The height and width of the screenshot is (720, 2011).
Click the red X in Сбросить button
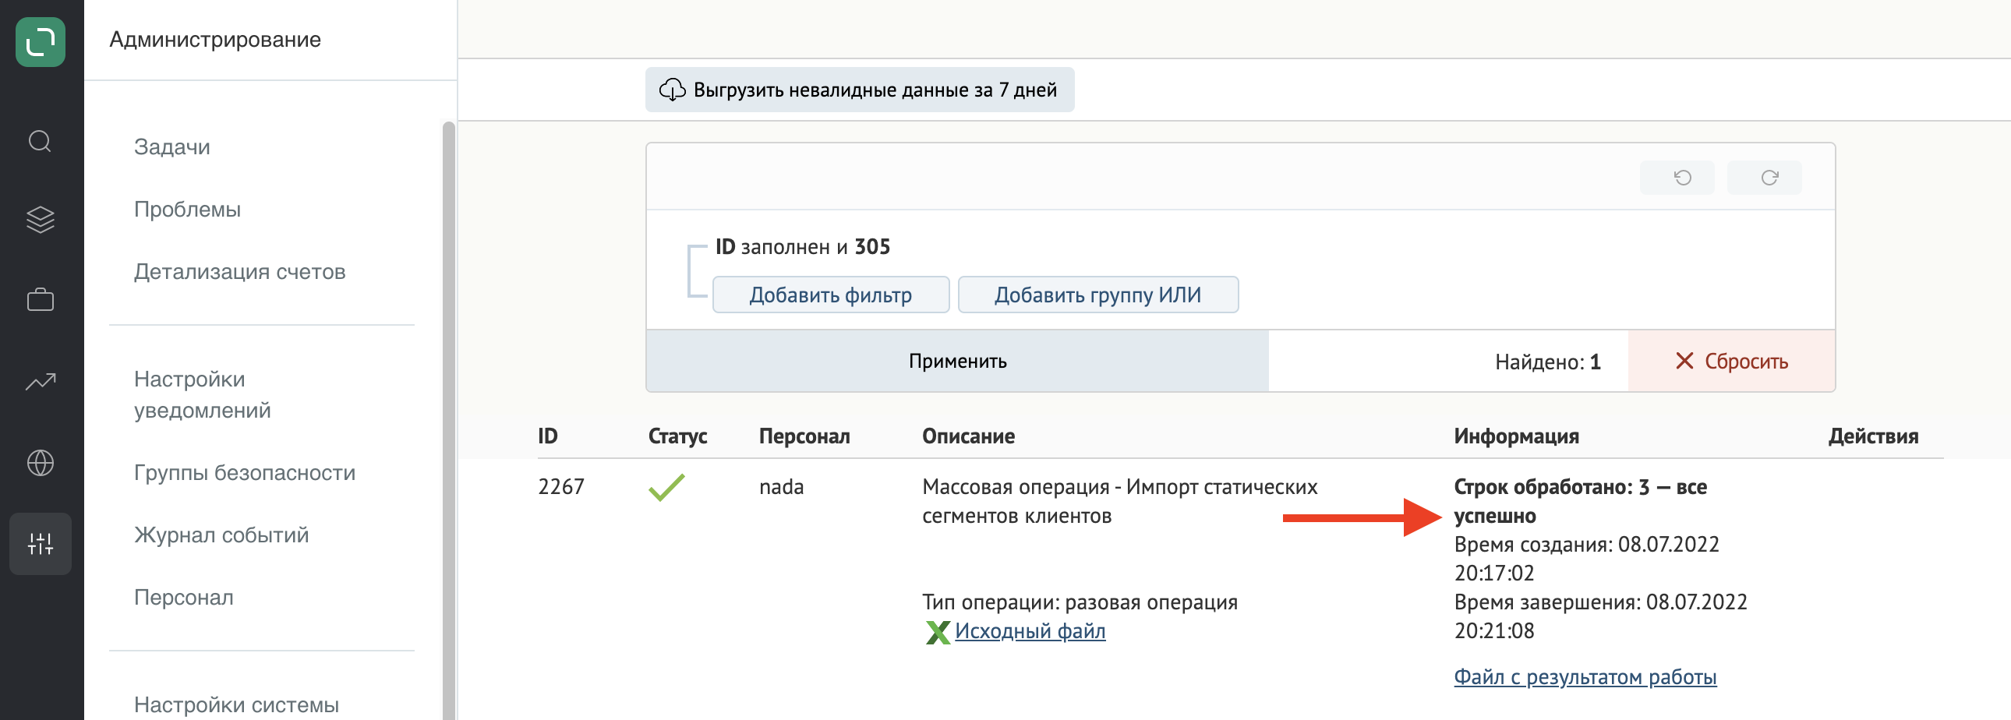1684,362
